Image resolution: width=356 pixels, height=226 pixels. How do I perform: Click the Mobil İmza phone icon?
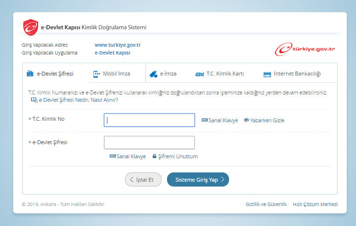(x=97, y=74)
